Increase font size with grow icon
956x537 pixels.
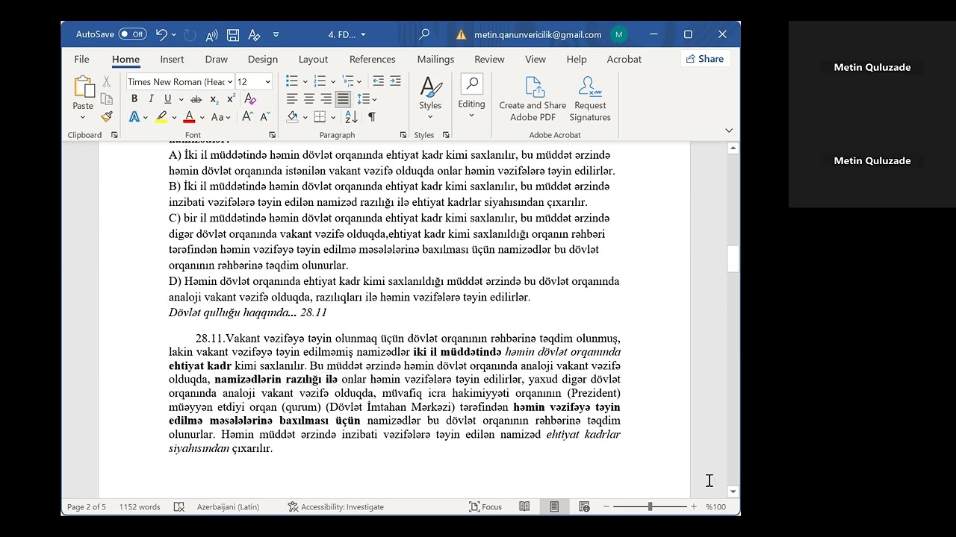point(247,117)
